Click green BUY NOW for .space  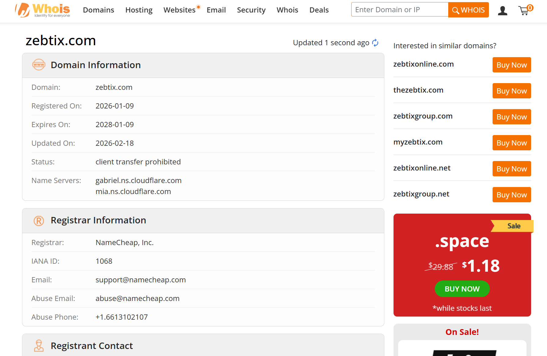[462, 289]
